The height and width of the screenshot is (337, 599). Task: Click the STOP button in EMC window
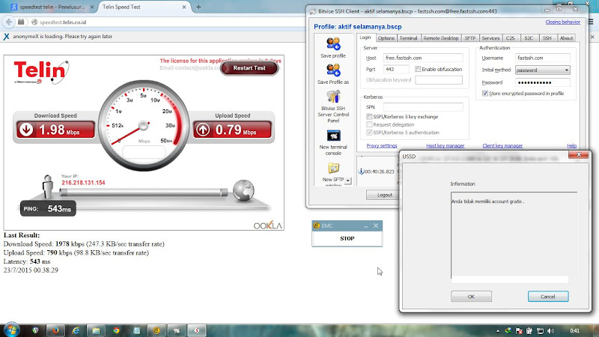coord(347,238)
